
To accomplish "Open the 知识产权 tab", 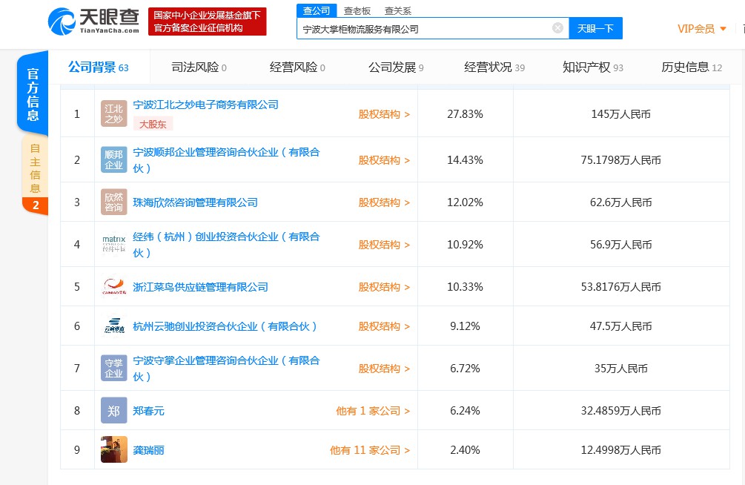I will pos(592,67).
